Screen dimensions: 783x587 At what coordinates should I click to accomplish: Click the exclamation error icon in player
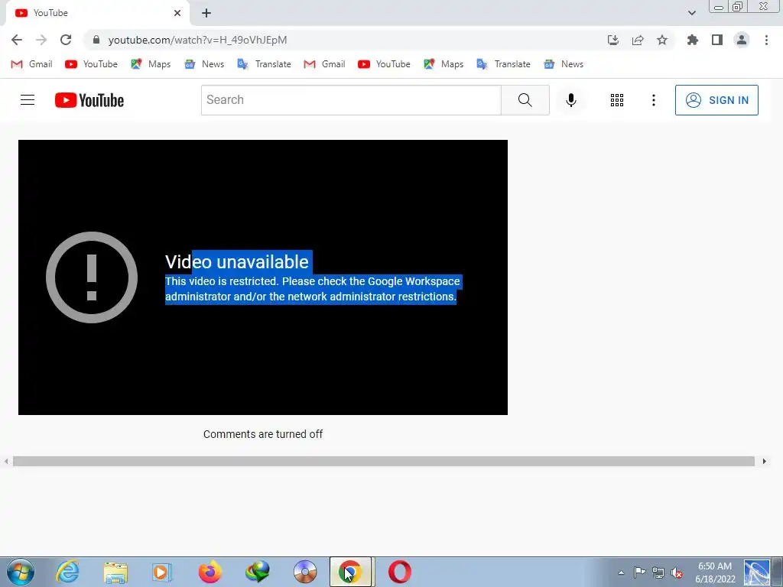(92, 277)
